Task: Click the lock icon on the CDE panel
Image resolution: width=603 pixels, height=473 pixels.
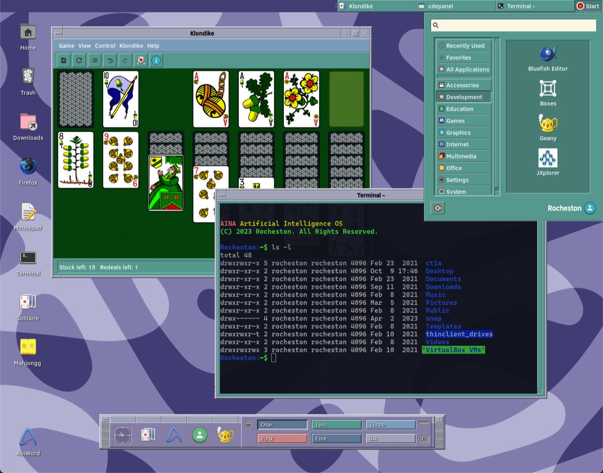Action: pos(248,424)
